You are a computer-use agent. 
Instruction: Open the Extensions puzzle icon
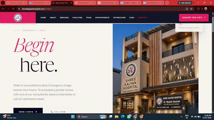[198, 9]
